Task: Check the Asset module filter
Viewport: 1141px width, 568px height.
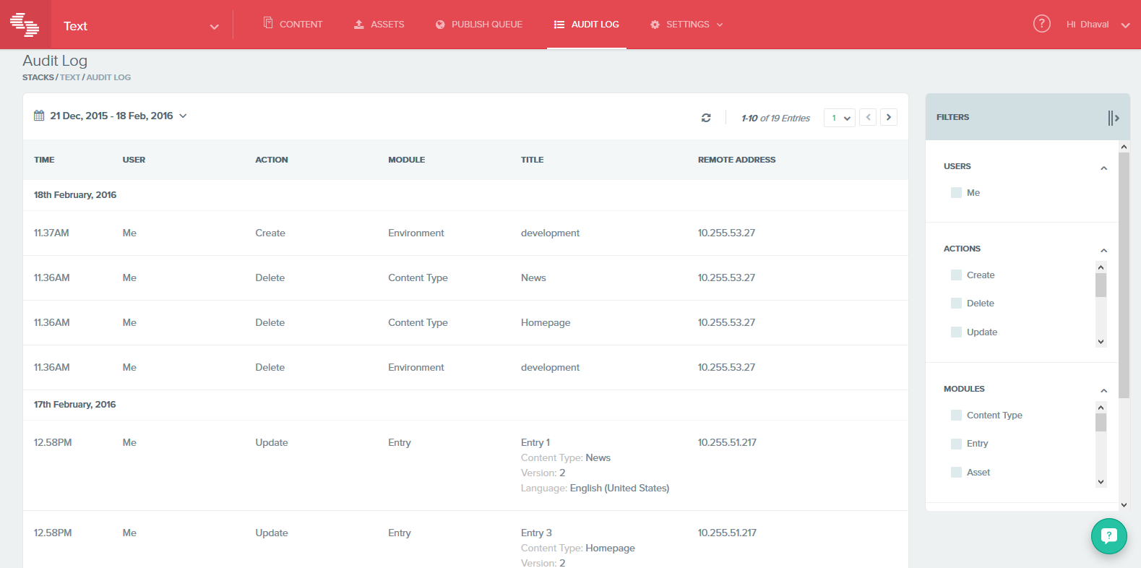Action: click(956, 473)
